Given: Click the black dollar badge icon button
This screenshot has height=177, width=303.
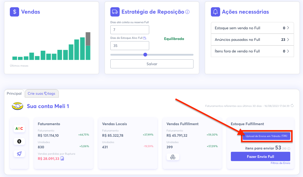Looking at the screenshot, I should (x=19, y=141).
